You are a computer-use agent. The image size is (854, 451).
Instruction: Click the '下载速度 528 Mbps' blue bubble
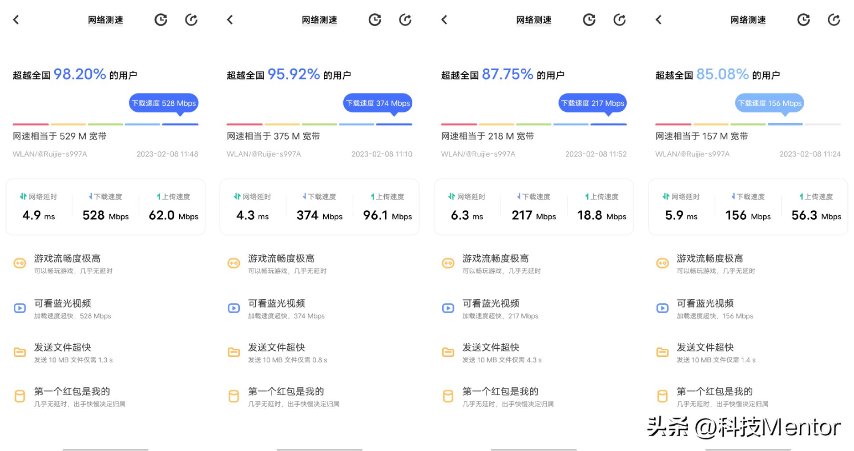point(164,103)
